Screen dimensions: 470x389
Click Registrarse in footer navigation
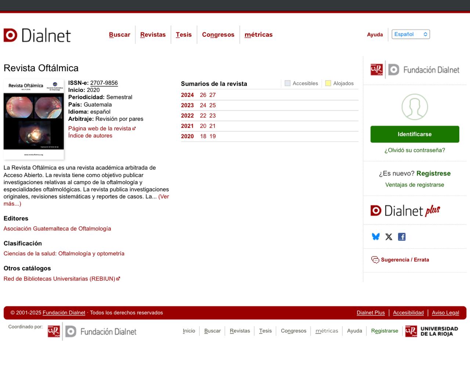tap(384, 331)
